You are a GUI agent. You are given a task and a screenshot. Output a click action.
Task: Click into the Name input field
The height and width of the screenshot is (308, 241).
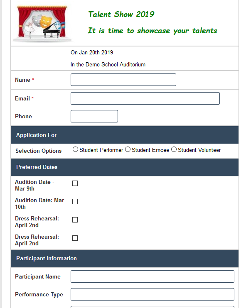coord(123,80)
